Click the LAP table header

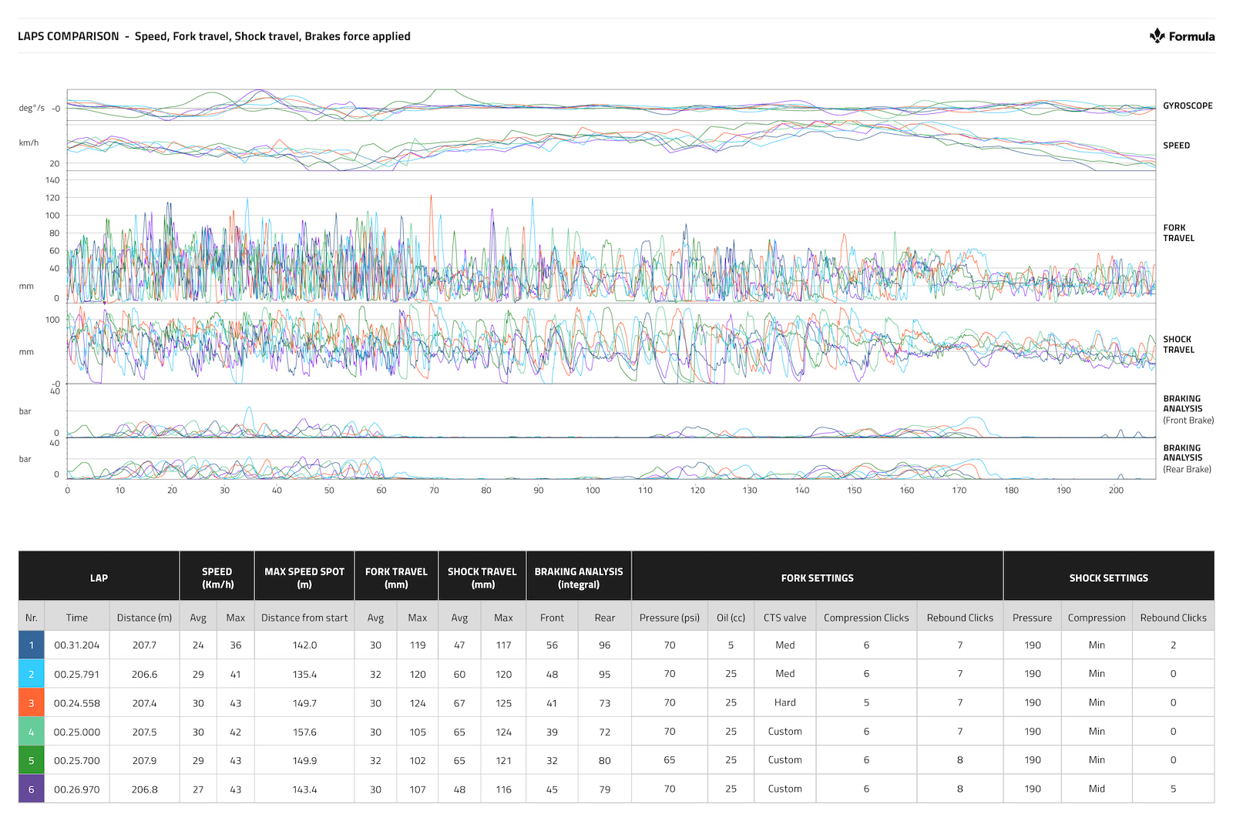99,578
